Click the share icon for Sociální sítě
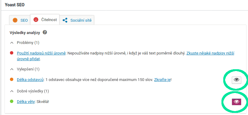Viewport: 248px width, 115px height. (65, 20)
